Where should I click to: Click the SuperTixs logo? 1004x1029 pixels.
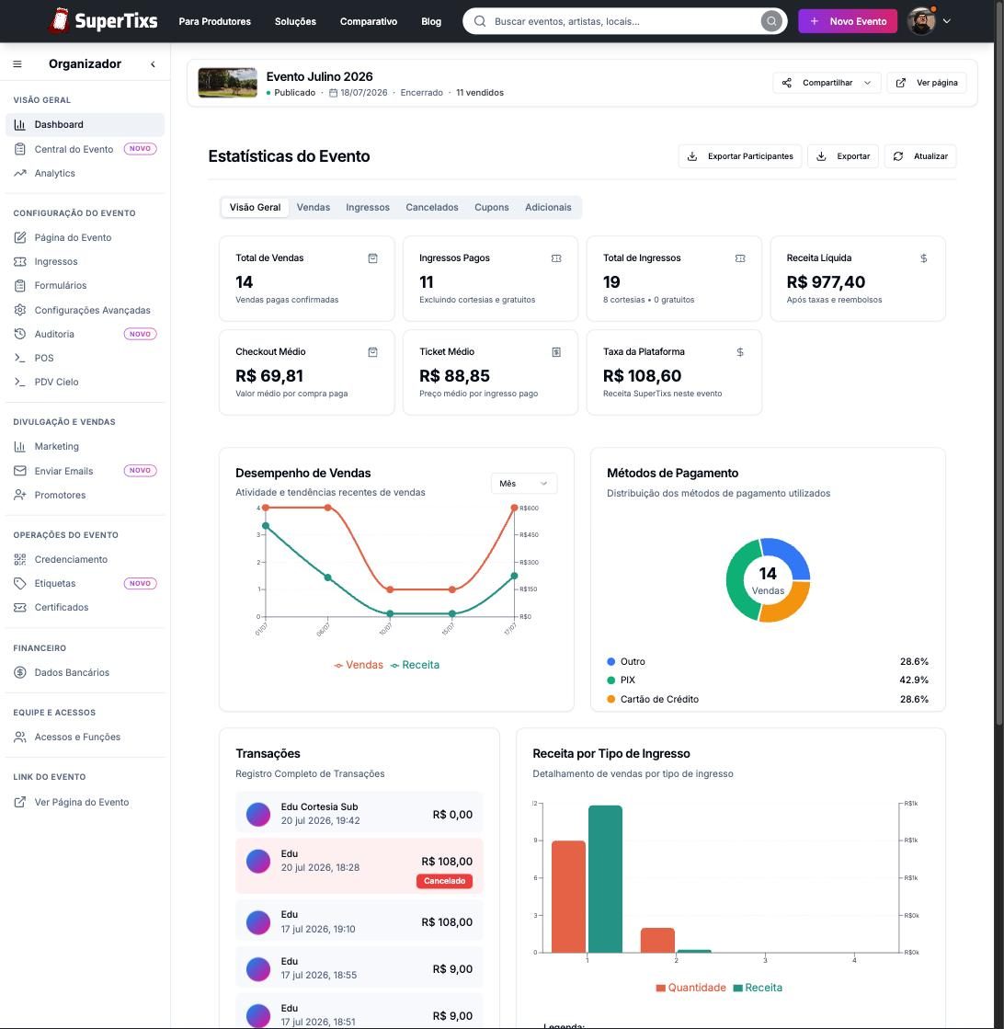click(x=103, y=20)
